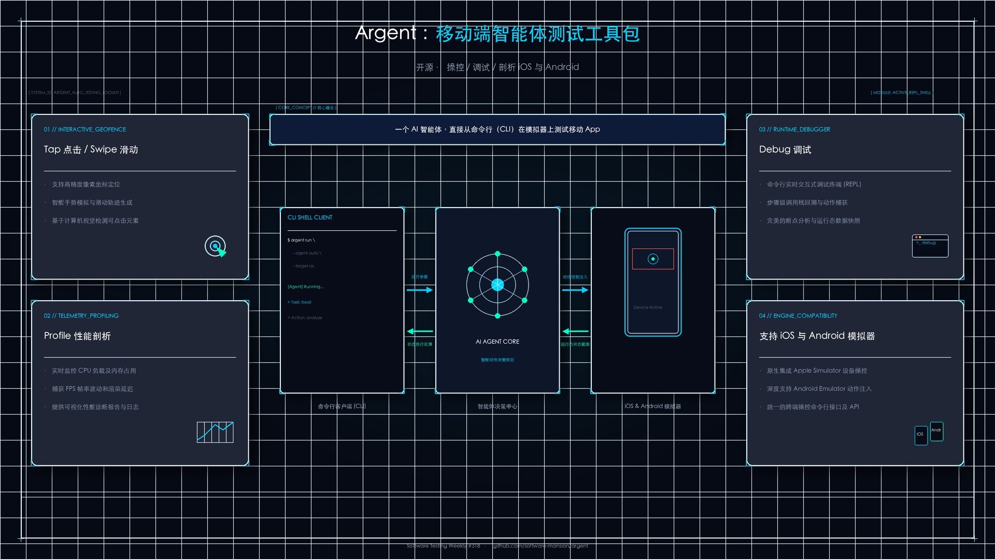The width and height of the screenshot is (995, 559).
Task: Open the github.com/software-mansion/argent link
Action: [541, 546]
